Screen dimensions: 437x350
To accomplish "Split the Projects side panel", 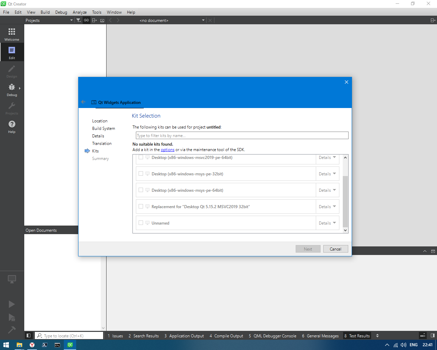I will 94,20.
